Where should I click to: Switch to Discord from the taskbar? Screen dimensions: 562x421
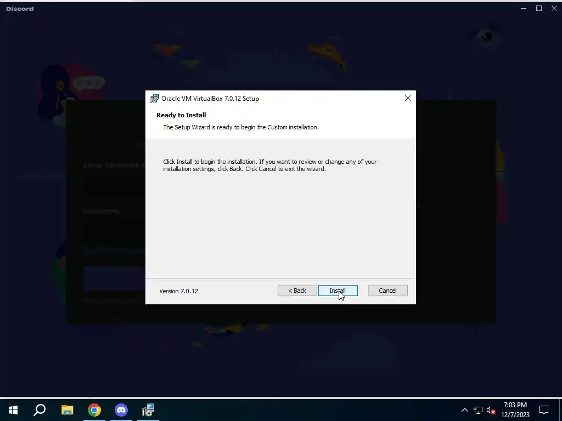(121, 410)
